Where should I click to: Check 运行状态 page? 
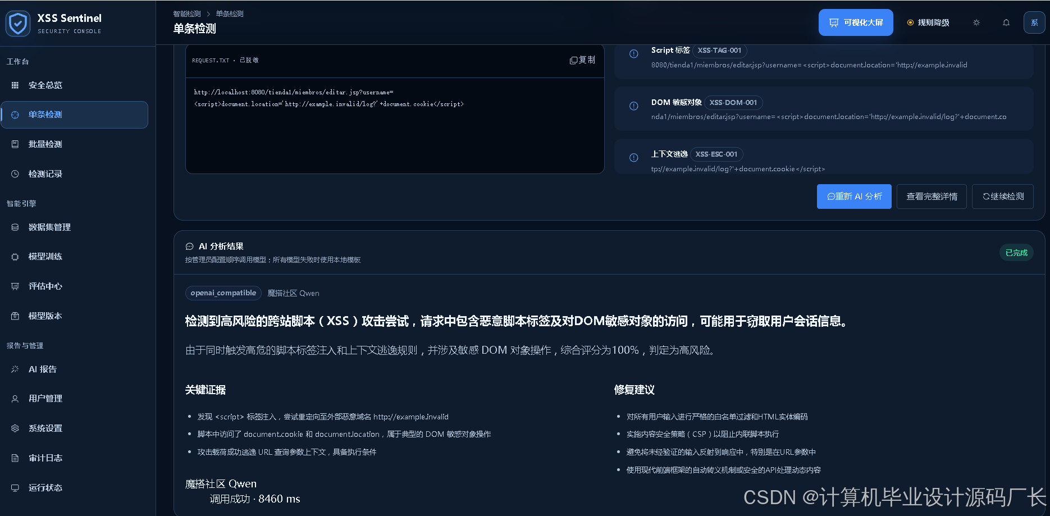point(74,488)
